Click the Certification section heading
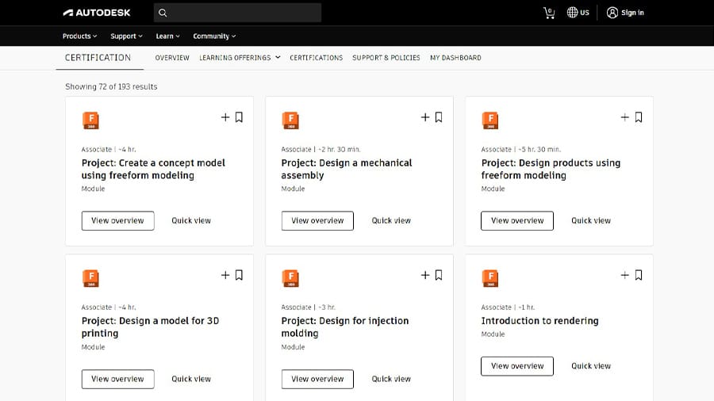This screenshot has width=714, height=401. click(98, 58)
